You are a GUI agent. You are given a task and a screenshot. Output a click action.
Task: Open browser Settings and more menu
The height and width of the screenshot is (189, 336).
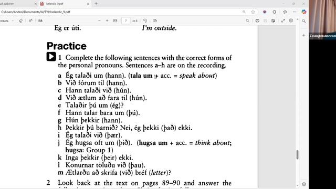[295, 12]
